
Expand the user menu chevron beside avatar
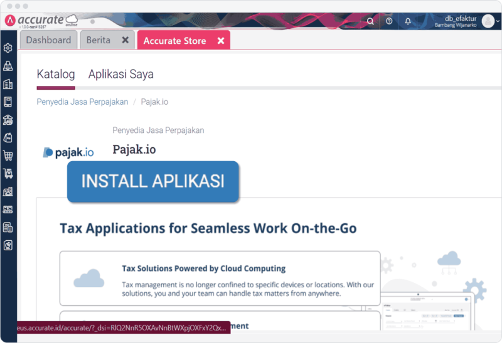click(498, 21)
